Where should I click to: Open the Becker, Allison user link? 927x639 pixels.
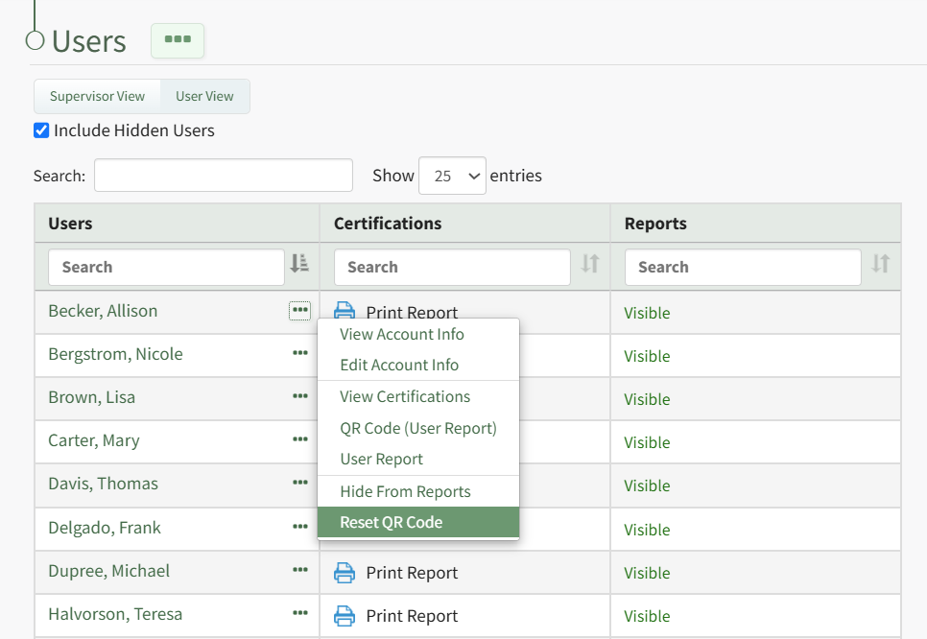(x=103, y=311)
